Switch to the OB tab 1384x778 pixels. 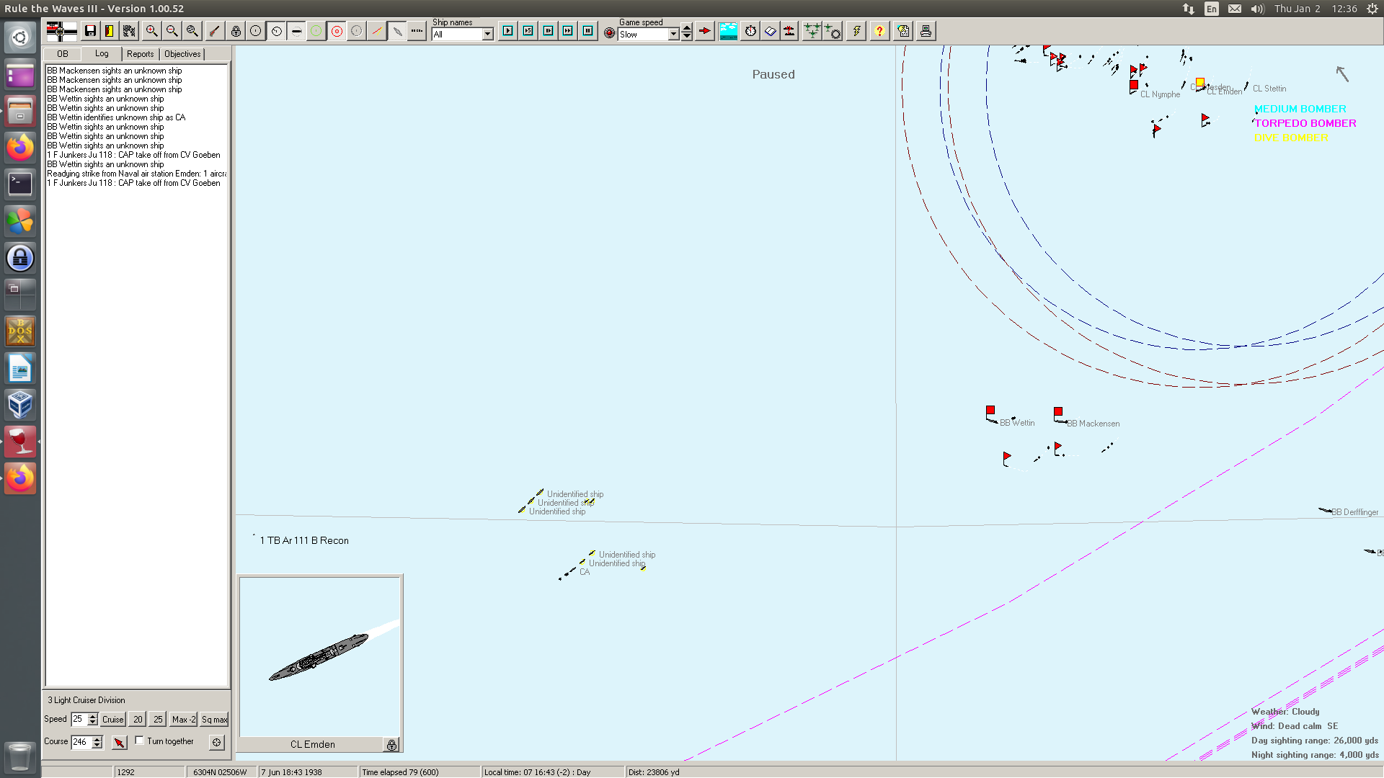pos(63,54)
